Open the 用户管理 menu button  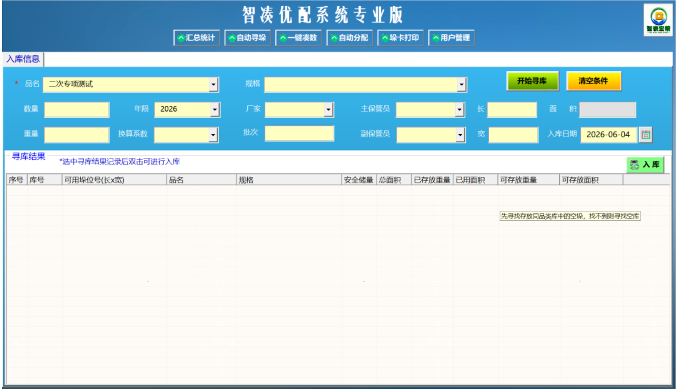point(451,38)
